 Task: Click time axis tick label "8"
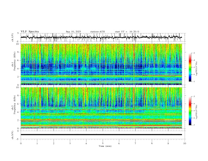click(152, 143)
